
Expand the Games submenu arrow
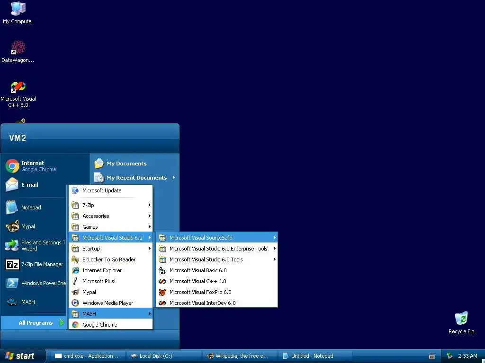pyautogui.click(x=149, y=226)
